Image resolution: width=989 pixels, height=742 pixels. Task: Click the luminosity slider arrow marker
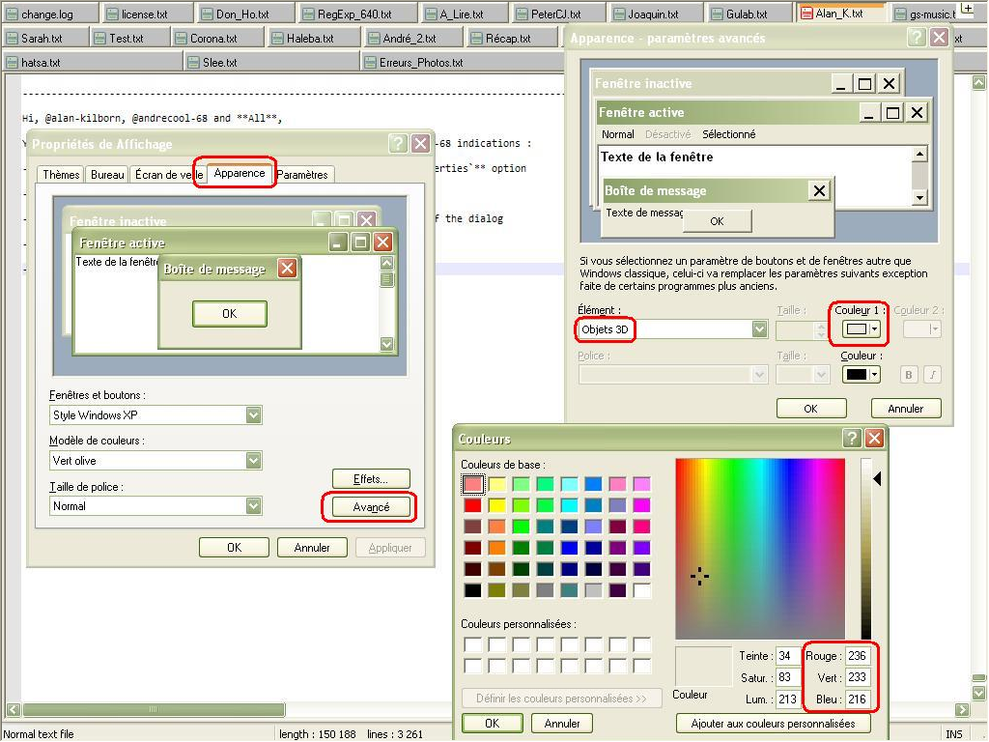(877, 478)
